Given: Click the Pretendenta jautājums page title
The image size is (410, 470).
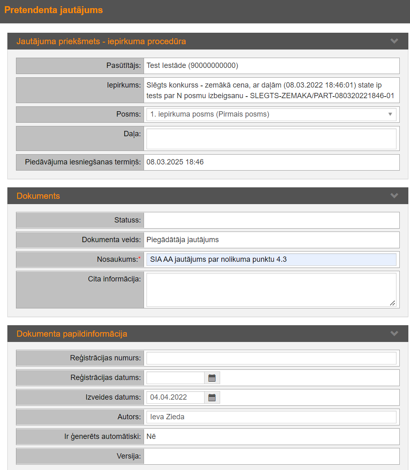Looking at the screenshot, I should 53,10.
